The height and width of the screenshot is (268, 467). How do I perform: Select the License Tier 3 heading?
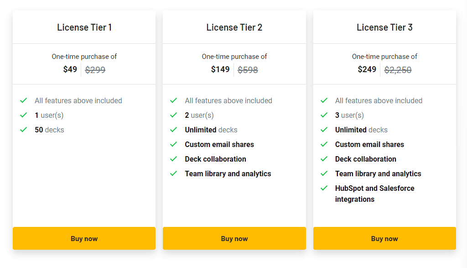click(x=384, y=27)
